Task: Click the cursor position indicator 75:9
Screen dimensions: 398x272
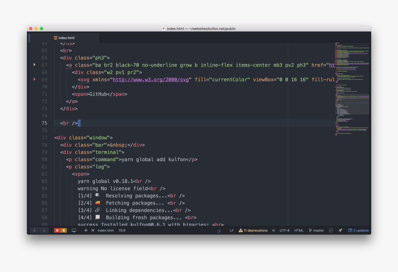Action: pyautogui.click(x=122, y=230)
